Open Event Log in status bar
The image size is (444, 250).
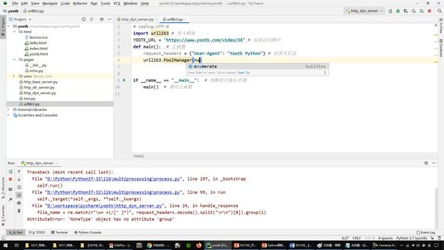425,233
